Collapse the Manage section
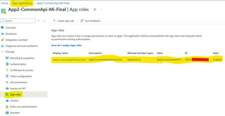 [x=2, y=52]
